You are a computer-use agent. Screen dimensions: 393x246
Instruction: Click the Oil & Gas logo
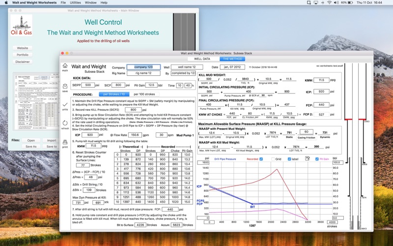click(21, 26)
